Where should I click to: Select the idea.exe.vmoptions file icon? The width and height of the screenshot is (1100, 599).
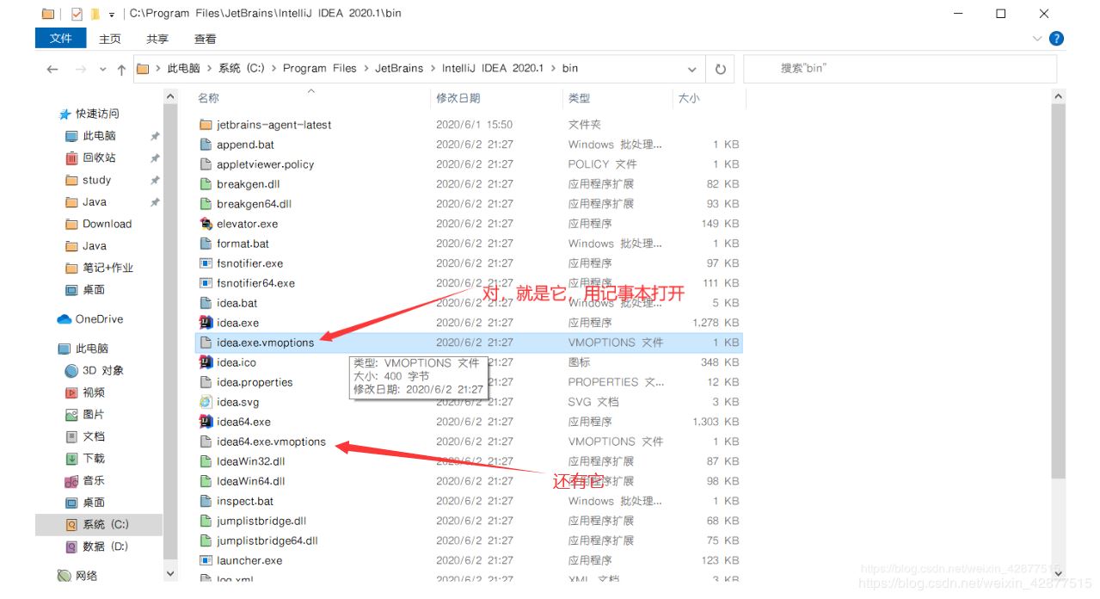tap(206, 343)
